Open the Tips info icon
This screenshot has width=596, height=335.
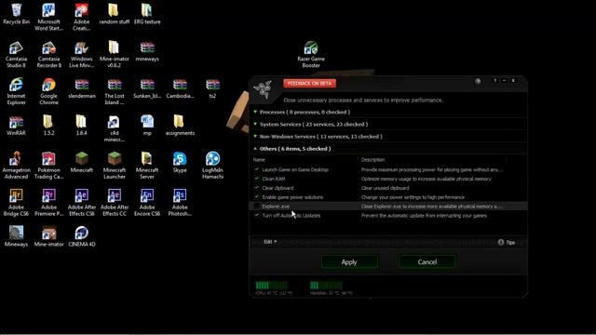(501, 242)
